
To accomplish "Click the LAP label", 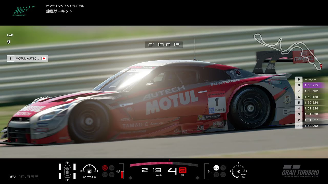I will tap(10, 35).
